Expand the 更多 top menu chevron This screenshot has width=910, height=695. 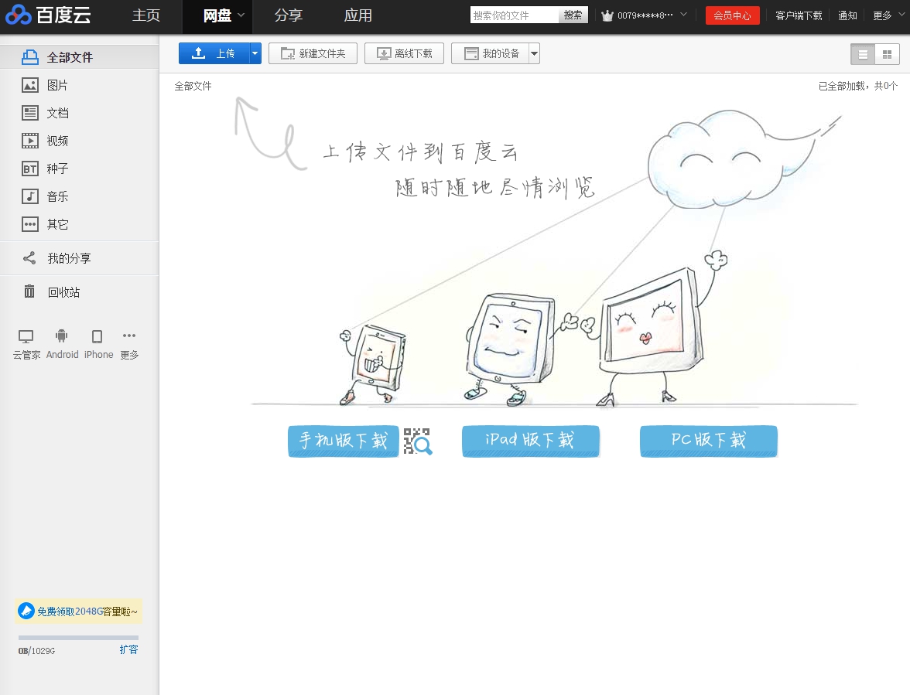click(901, 15)
